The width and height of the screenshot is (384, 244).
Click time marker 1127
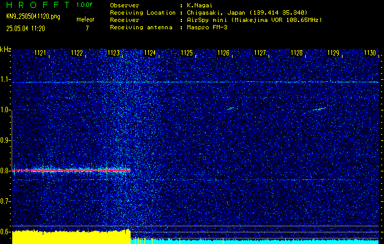click(x=260, y=53)
